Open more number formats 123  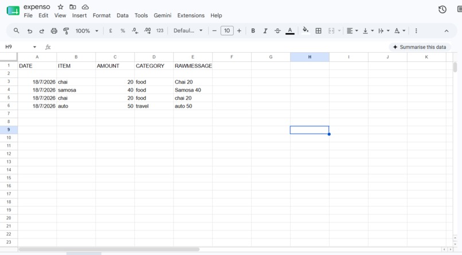pos(160,30)
